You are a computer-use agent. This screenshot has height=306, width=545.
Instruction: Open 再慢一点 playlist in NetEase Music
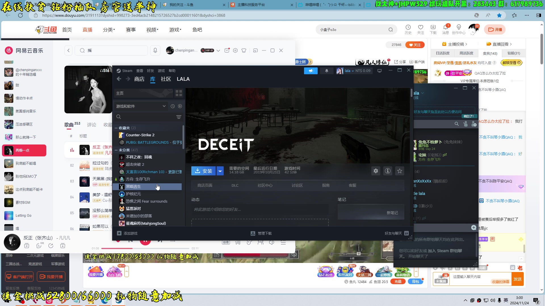click(24, 150)
